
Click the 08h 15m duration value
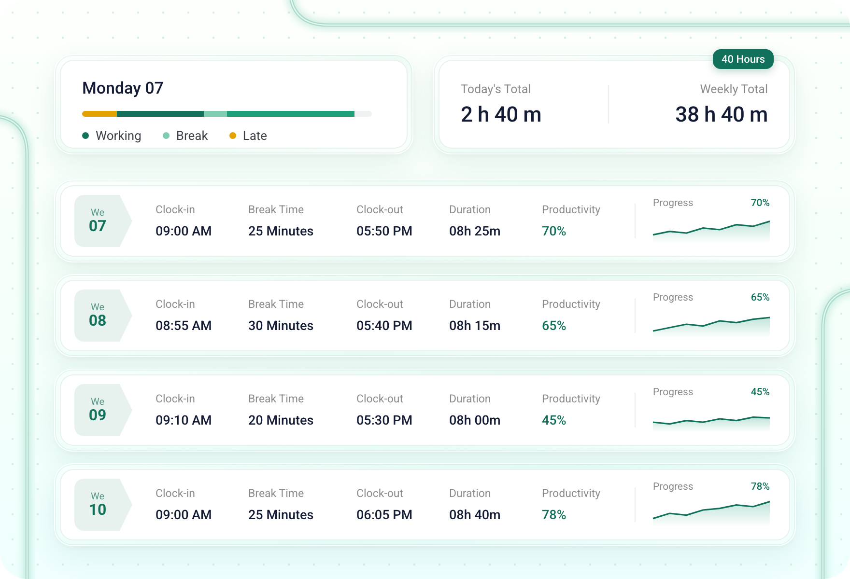475,326
